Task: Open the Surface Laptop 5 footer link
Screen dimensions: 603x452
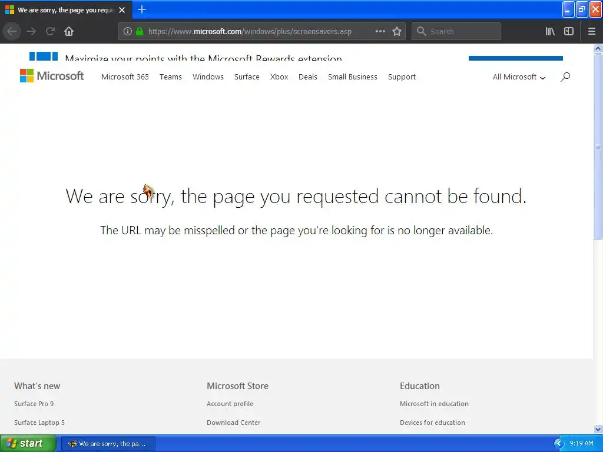Action: [x=39, y=423]
